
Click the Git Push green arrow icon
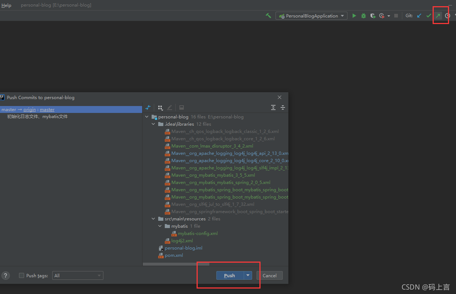point(438,16)
